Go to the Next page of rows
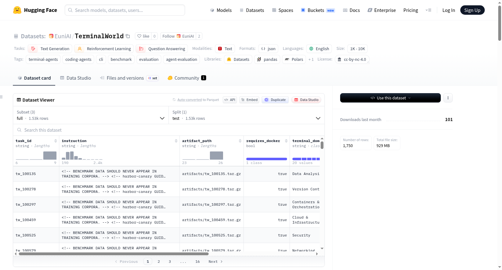This screenshot has width=502, height=270. coord(216,262)
